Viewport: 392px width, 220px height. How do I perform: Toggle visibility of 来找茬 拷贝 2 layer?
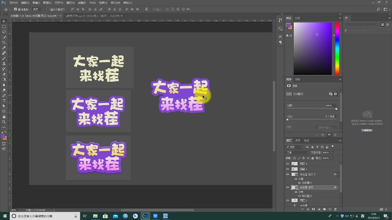tap(288, 174)
